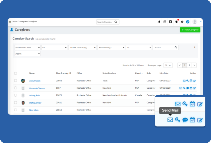Open the Select Territory(s) dropdown
The width and height of the screenshot is (211, 143).
(82, 48)
